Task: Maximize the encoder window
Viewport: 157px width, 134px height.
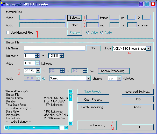Action: point(147,4)
